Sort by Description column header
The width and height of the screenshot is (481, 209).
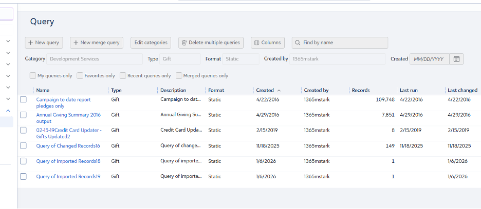click(173, 90)
